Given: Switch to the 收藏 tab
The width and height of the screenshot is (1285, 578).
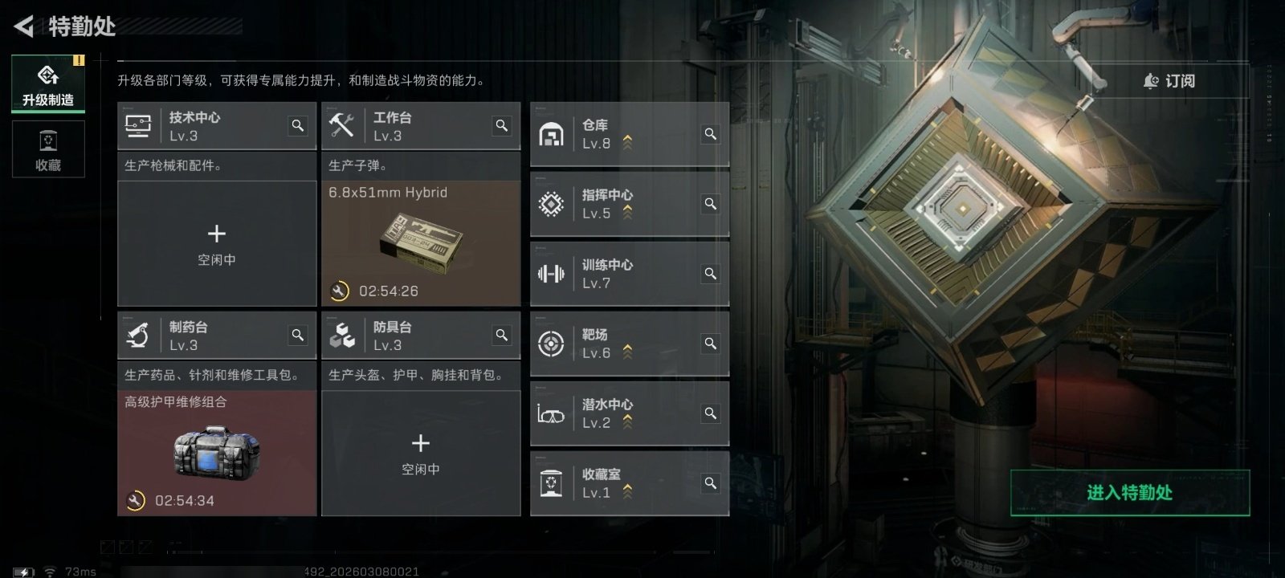Looking at the screenshot, I should click(48, 149).
